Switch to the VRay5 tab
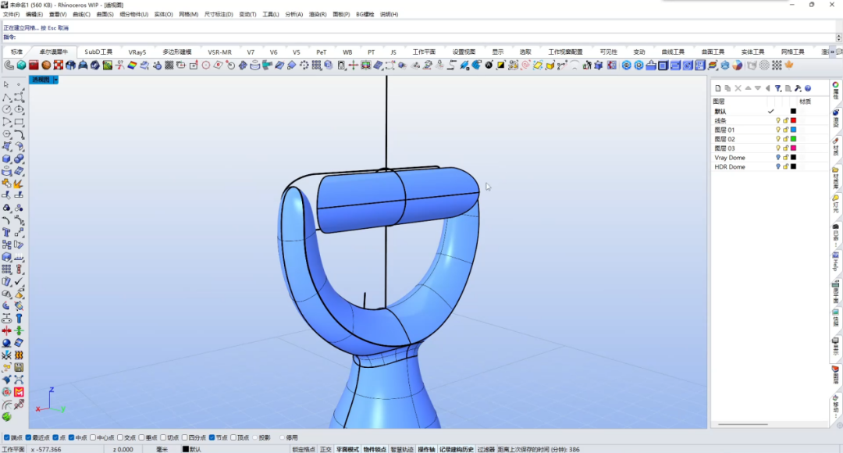Image resolution: width=843 pixels, height=453 pixels. pyautogui.click(x=137, y=52)
